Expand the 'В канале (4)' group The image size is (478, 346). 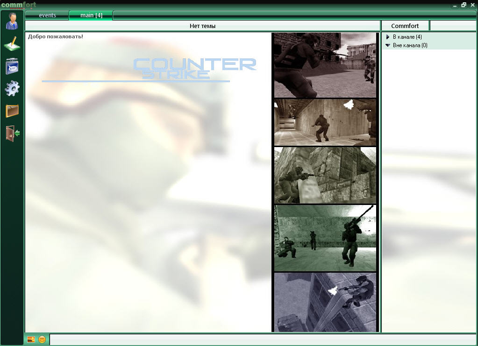coord(388,37)
